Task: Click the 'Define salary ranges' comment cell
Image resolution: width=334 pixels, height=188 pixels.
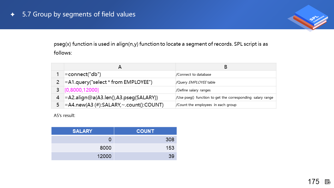Action: pos(193,90)
